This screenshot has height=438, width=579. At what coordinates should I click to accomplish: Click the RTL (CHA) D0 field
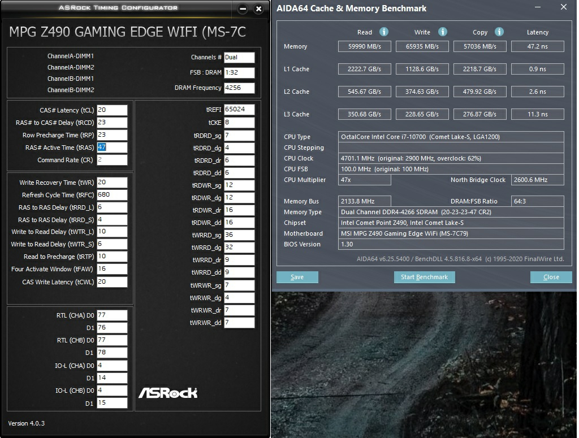pos(113,315)
